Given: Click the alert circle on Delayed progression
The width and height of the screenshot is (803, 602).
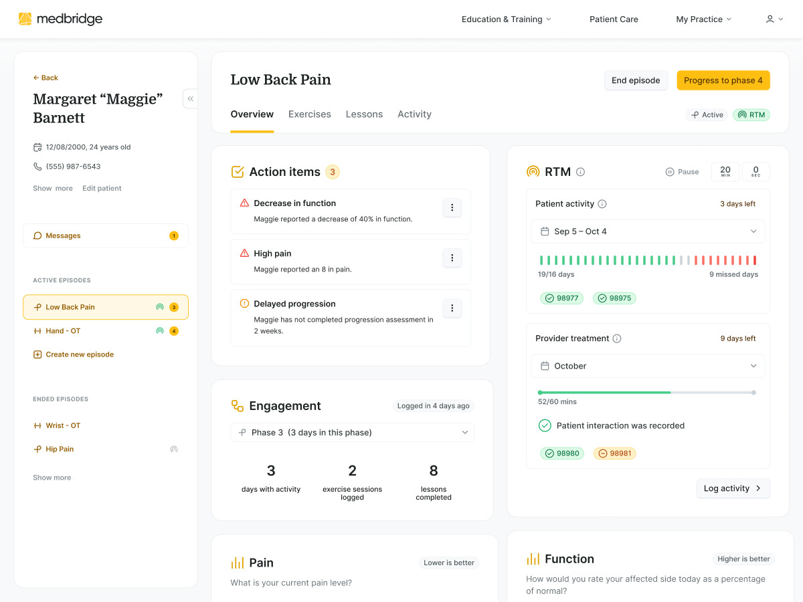Looking at the screenshot, I should pos(244,303).
